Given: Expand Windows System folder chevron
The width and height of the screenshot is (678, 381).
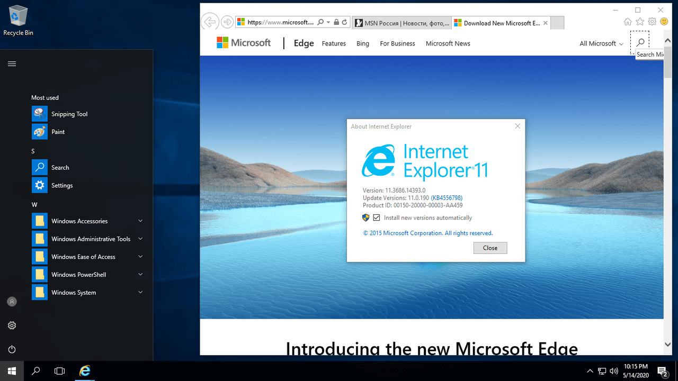Looking at the screenshot, I should coord(140,292).
